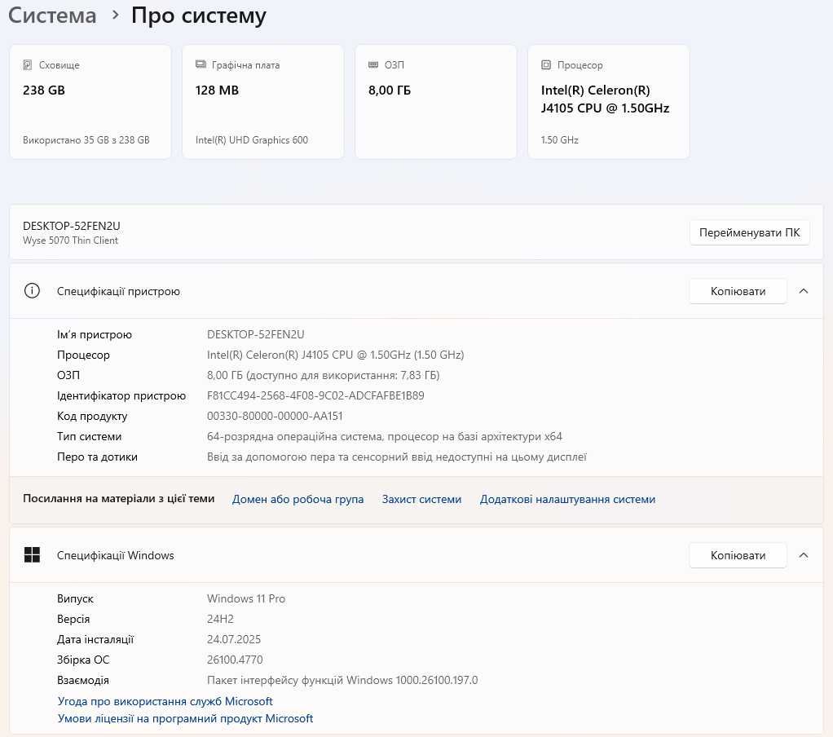Select Ім'я пристрою value DESKTOP-52FEN2U
This screenshot has height=737, width=833.
[x=256, y=334]
